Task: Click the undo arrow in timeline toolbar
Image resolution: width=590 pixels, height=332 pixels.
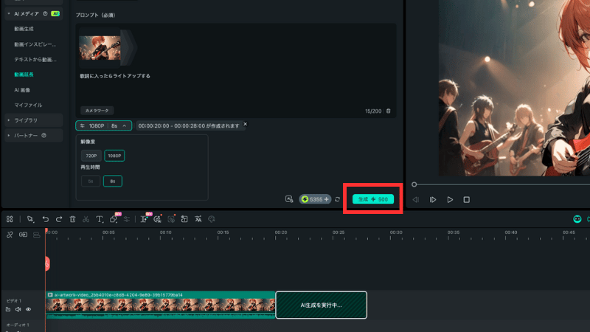Action: pyautogui.click(x=45, y=219)
